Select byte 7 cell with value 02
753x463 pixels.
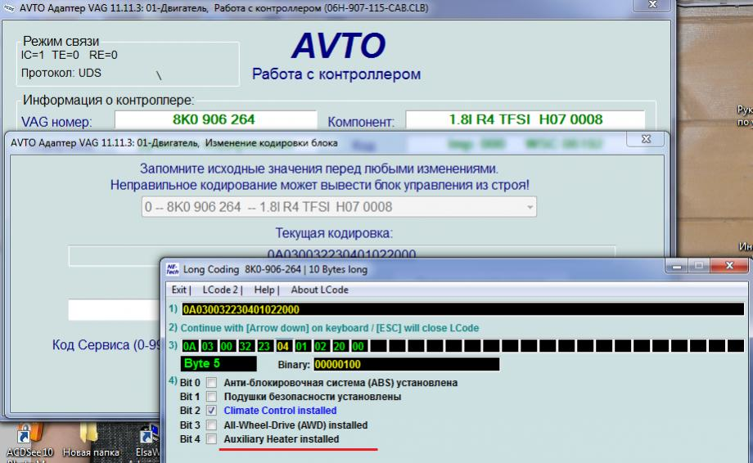pos(321,346)
